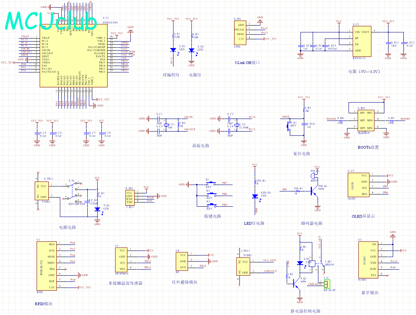The width and height of the screenshot is (416, 315).
Task: Click the T_S1 DIP power switch symbol
Action: pos(72,191)
